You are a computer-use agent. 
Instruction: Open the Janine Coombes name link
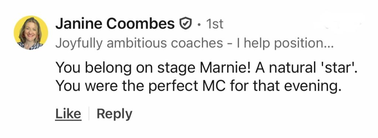[115, 24]
